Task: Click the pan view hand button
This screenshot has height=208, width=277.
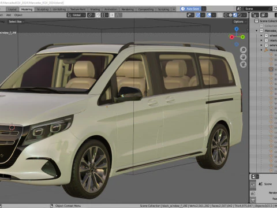Action: point(244,57)
